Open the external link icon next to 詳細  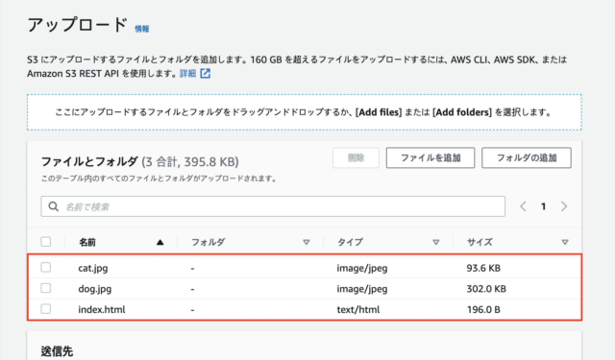pos(205,73)
